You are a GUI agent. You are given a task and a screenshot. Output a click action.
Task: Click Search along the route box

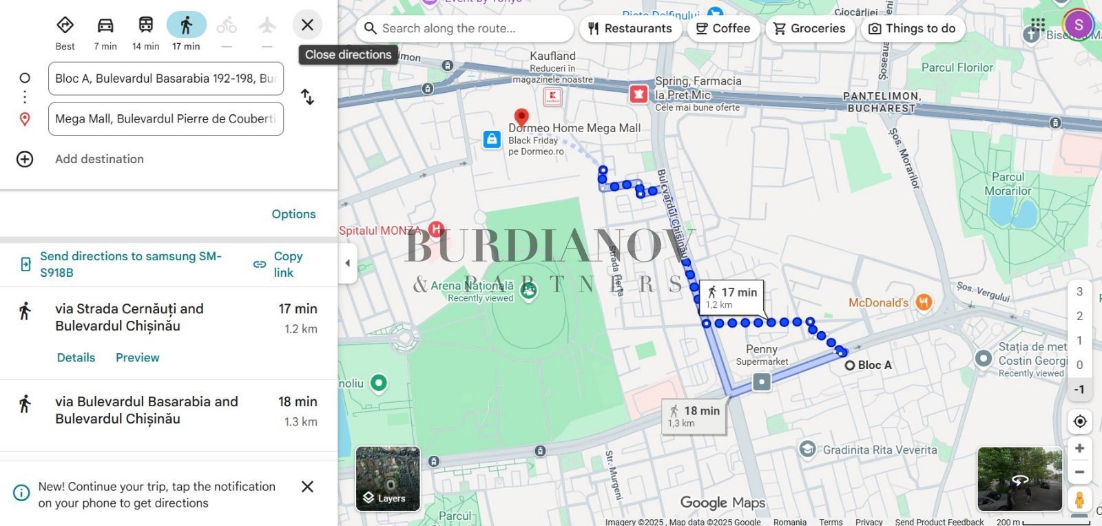(465, 28)
